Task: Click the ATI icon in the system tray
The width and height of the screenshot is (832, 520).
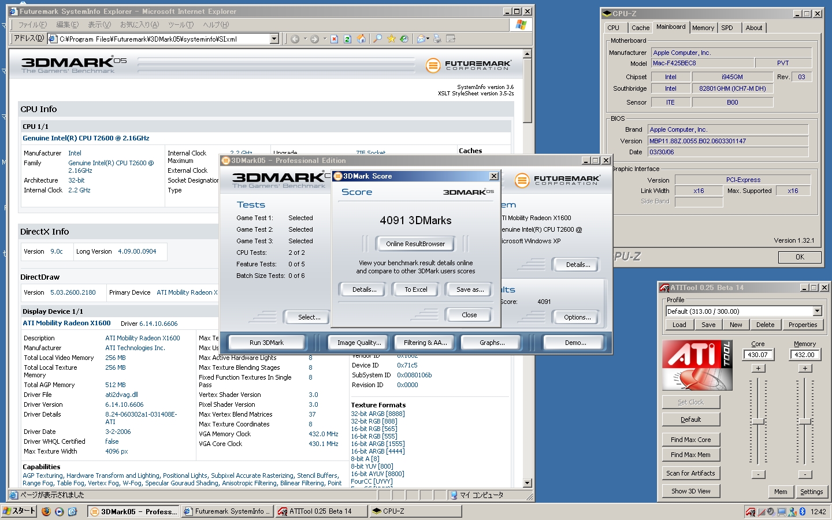Action: point(751,511)
